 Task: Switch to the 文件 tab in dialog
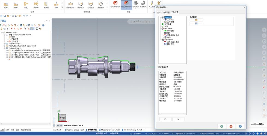(159, 13)
